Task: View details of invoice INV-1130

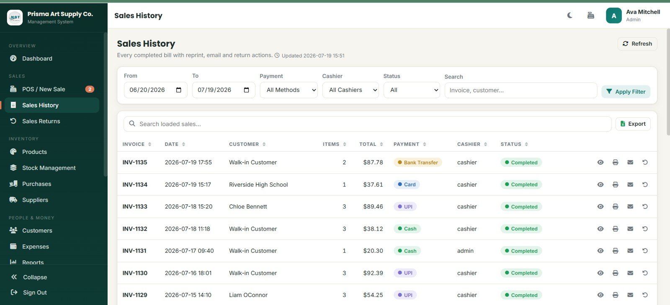Action: click(600, 273)
